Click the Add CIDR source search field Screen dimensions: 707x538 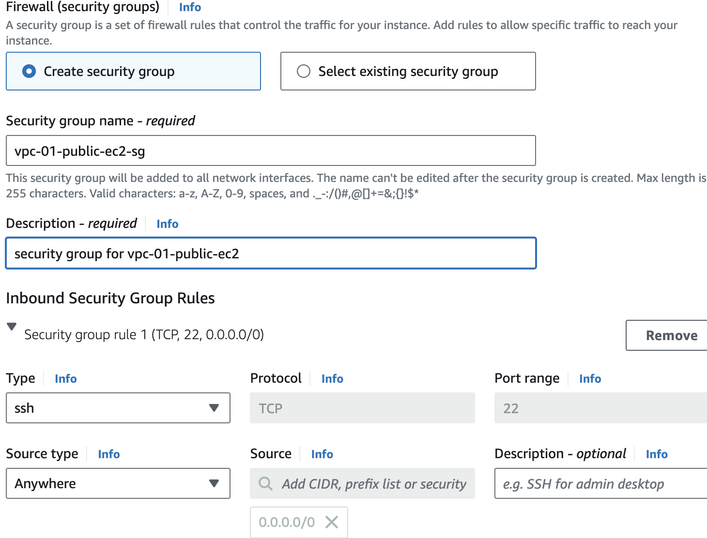[x=373, y=483]
